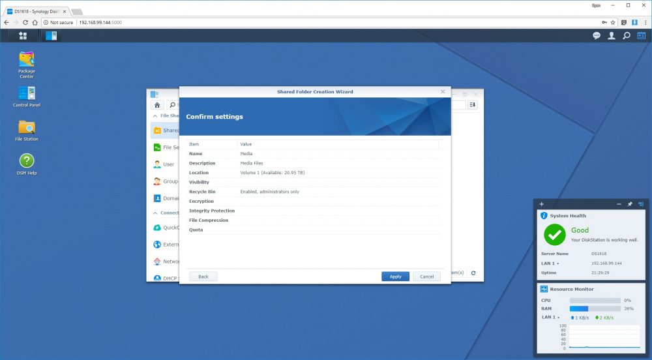Click Resource Monitor widget icon
This screenshot has height=360, width=652.
pos(544,289)
